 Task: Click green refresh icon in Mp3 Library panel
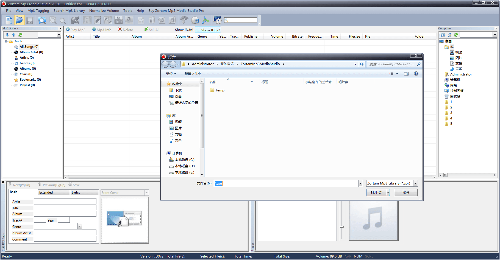pos(20,35)
